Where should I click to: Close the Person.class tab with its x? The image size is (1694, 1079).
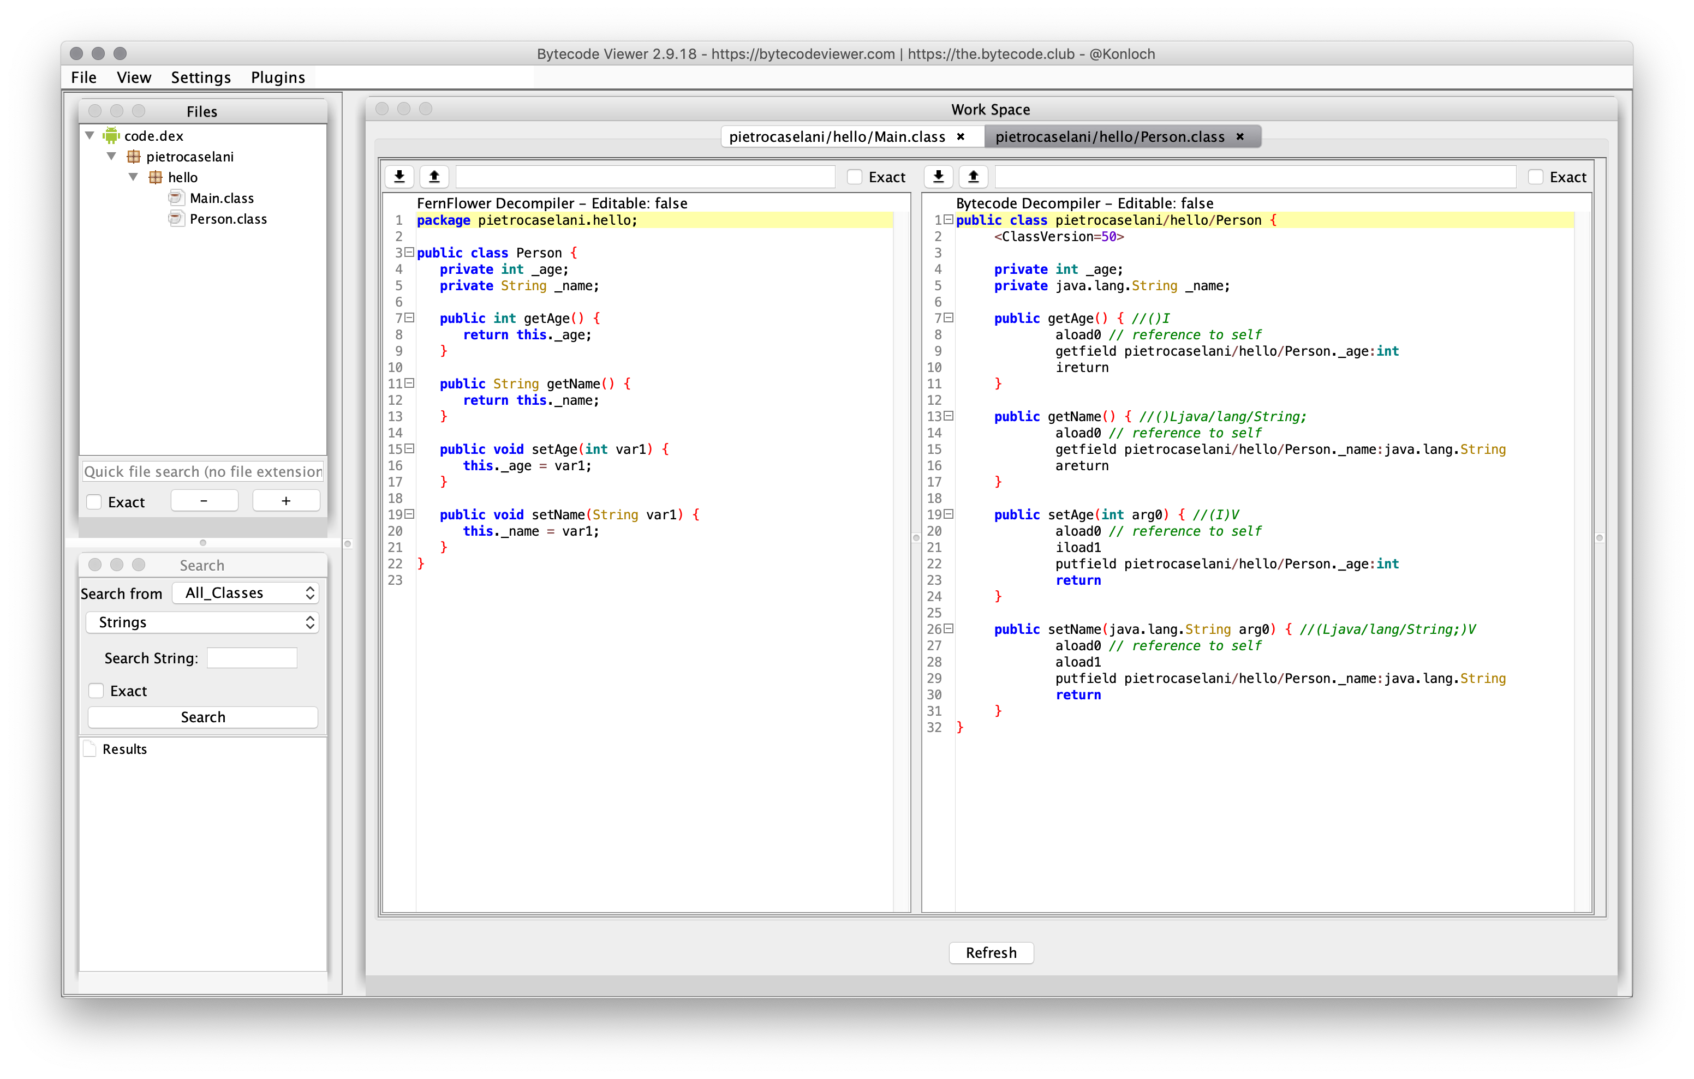pos(1240,136)
